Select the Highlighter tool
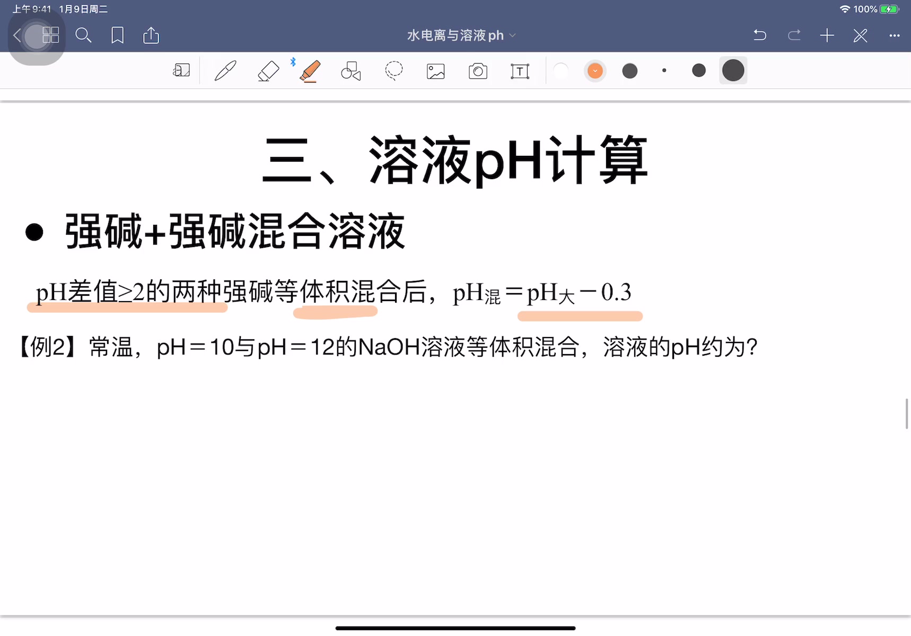The width and height of the screenshot is (911, 636). pos(310,71)
